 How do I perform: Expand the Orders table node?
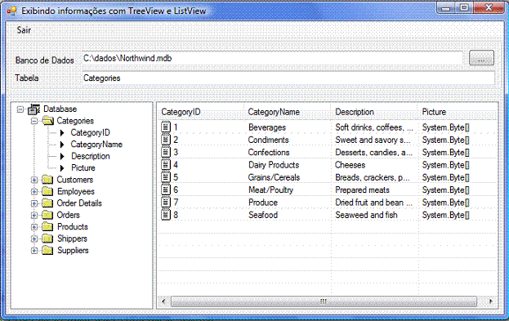(x=34, y=215)
